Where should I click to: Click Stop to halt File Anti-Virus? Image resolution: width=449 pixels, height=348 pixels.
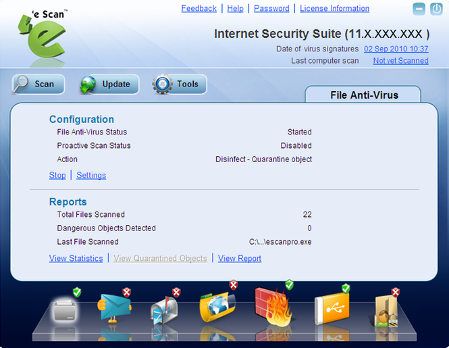57,175
